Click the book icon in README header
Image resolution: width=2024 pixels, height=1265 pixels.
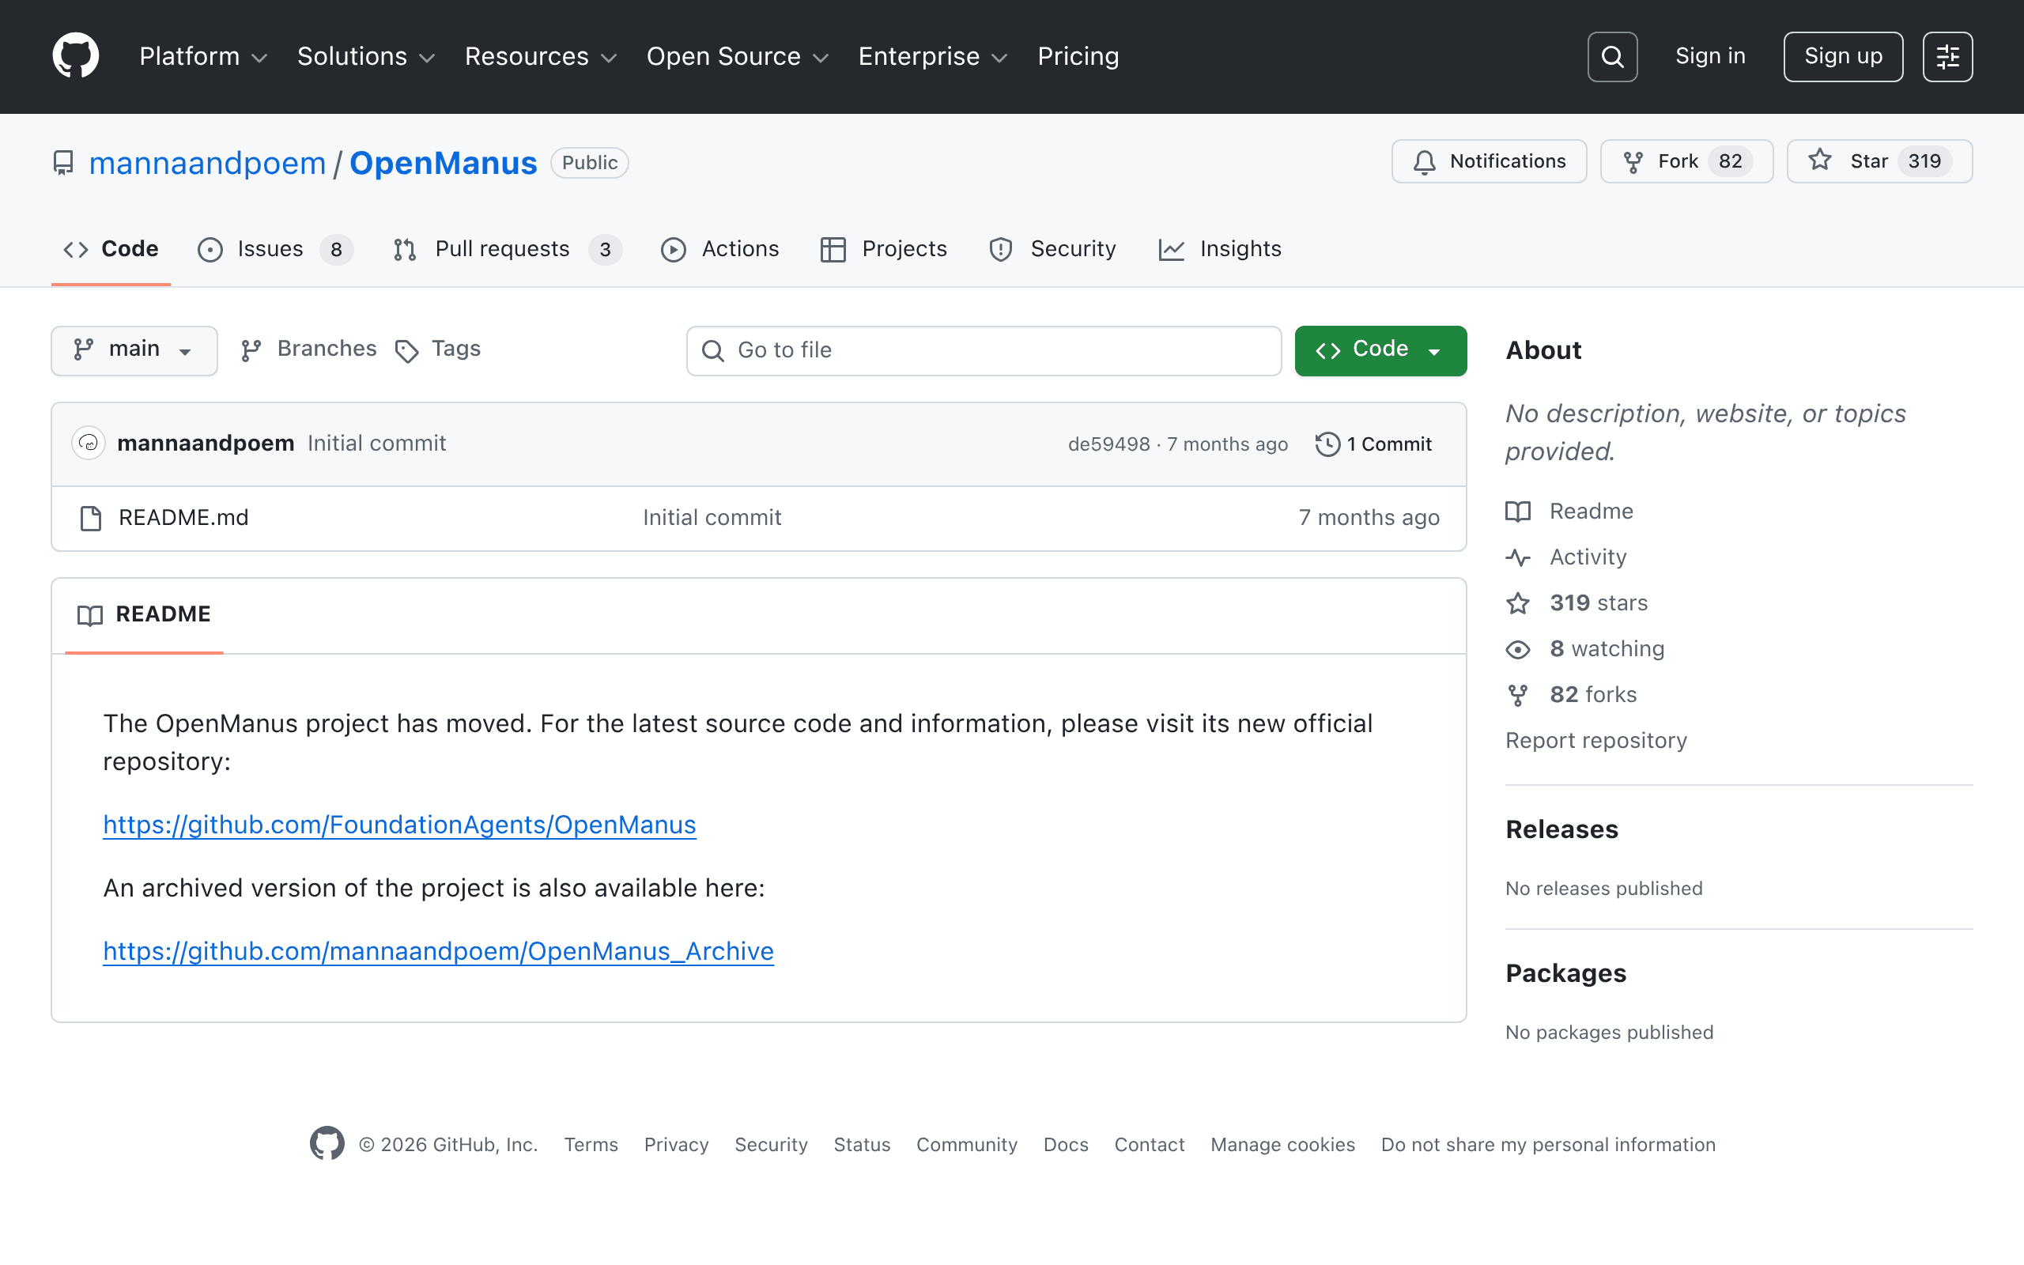pyautogui.click(x=89, y=615)
